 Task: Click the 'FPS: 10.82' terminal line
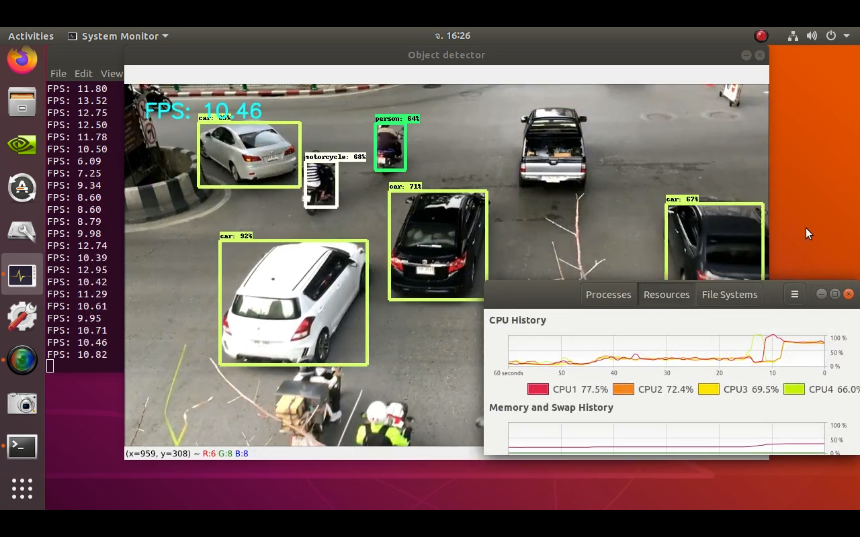pyautogui.click(x=77, y=354)
